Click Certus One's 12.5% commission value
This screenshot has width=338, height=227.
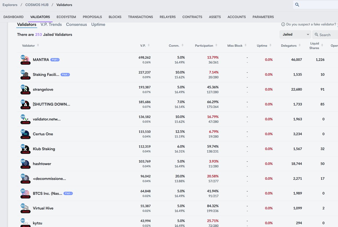180,132
